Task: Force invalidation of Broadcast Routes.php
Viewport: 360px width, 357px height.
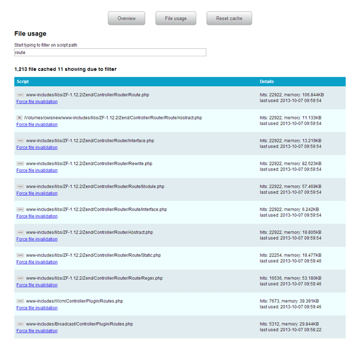Action: 37,331
